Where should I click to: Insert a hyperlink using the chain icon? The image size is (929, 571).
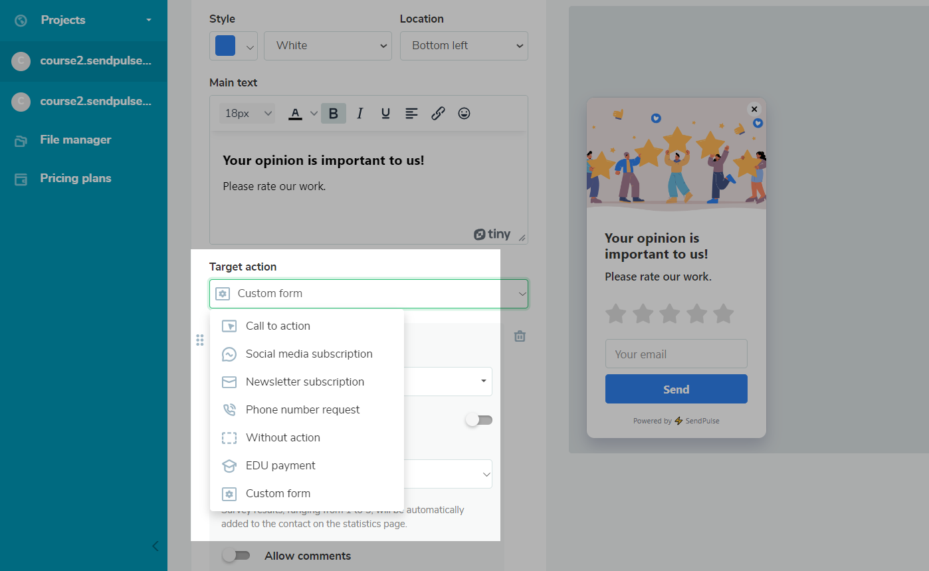click(437, 113)
